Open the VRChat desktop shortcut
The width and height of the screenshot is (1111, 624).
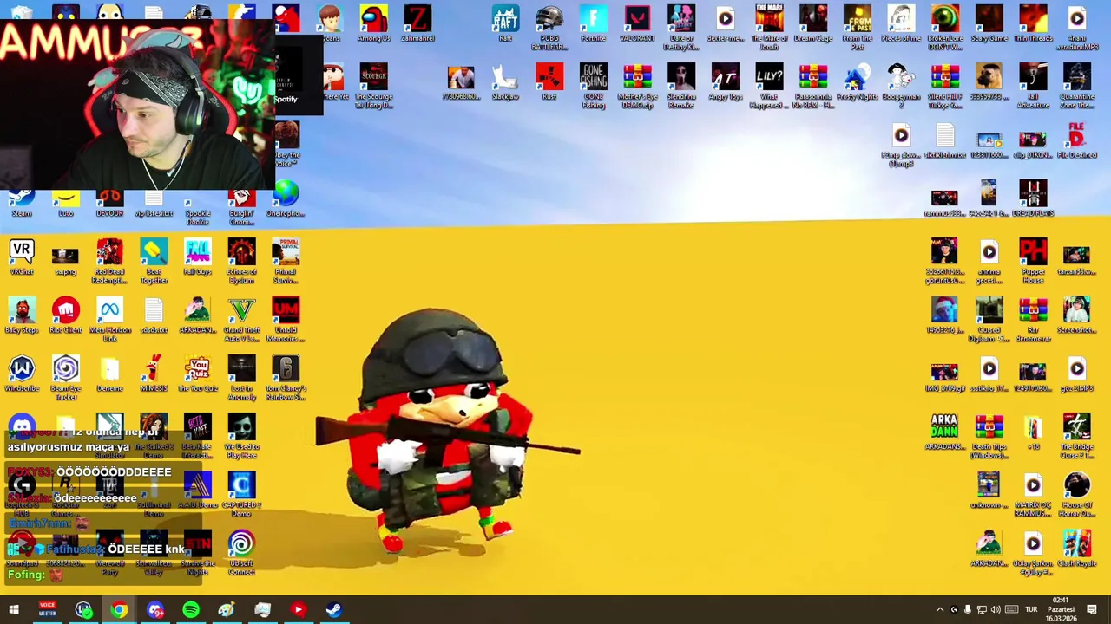[22, 257]
